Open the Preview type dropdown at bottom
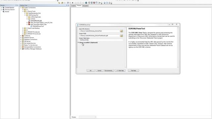This screenshot has height=119, width=212. pyautogui.click(x=87, y=117)
